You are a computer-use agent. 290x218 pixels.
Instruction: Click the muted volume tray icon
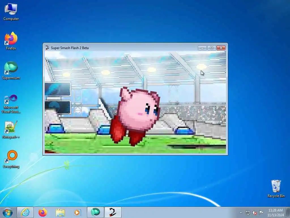click(x=255, y=213)
